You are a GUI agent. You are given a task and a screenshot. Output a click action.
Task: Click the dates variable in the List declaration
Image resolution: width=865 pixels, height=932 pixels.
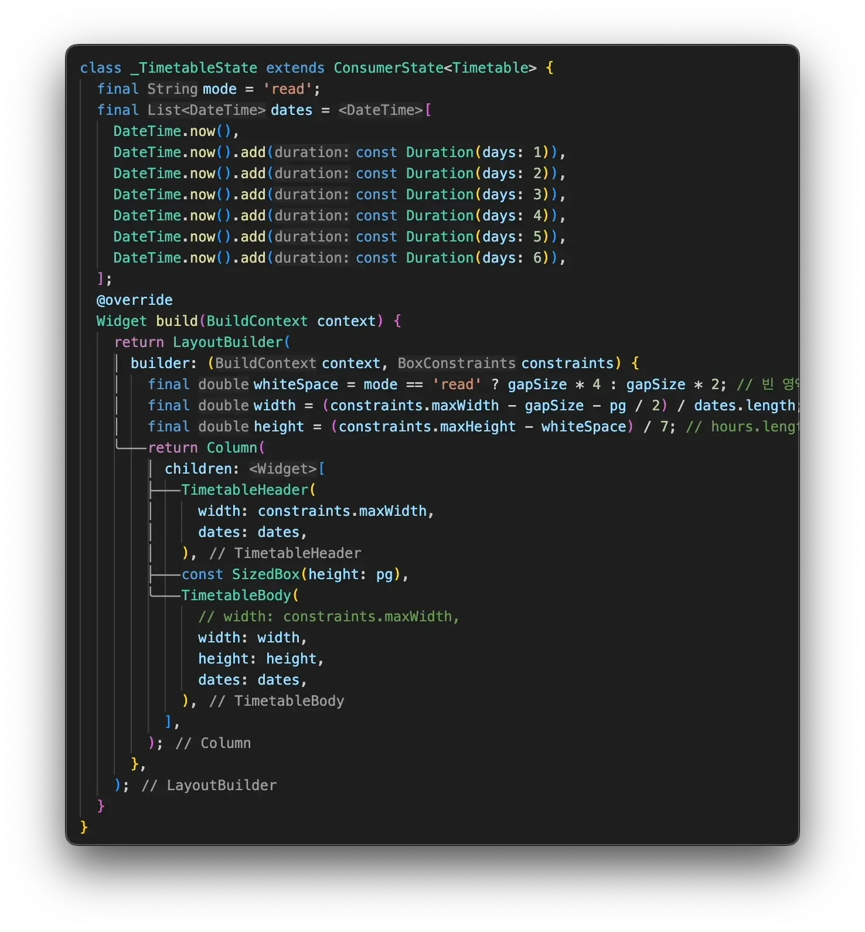(291, 110)
